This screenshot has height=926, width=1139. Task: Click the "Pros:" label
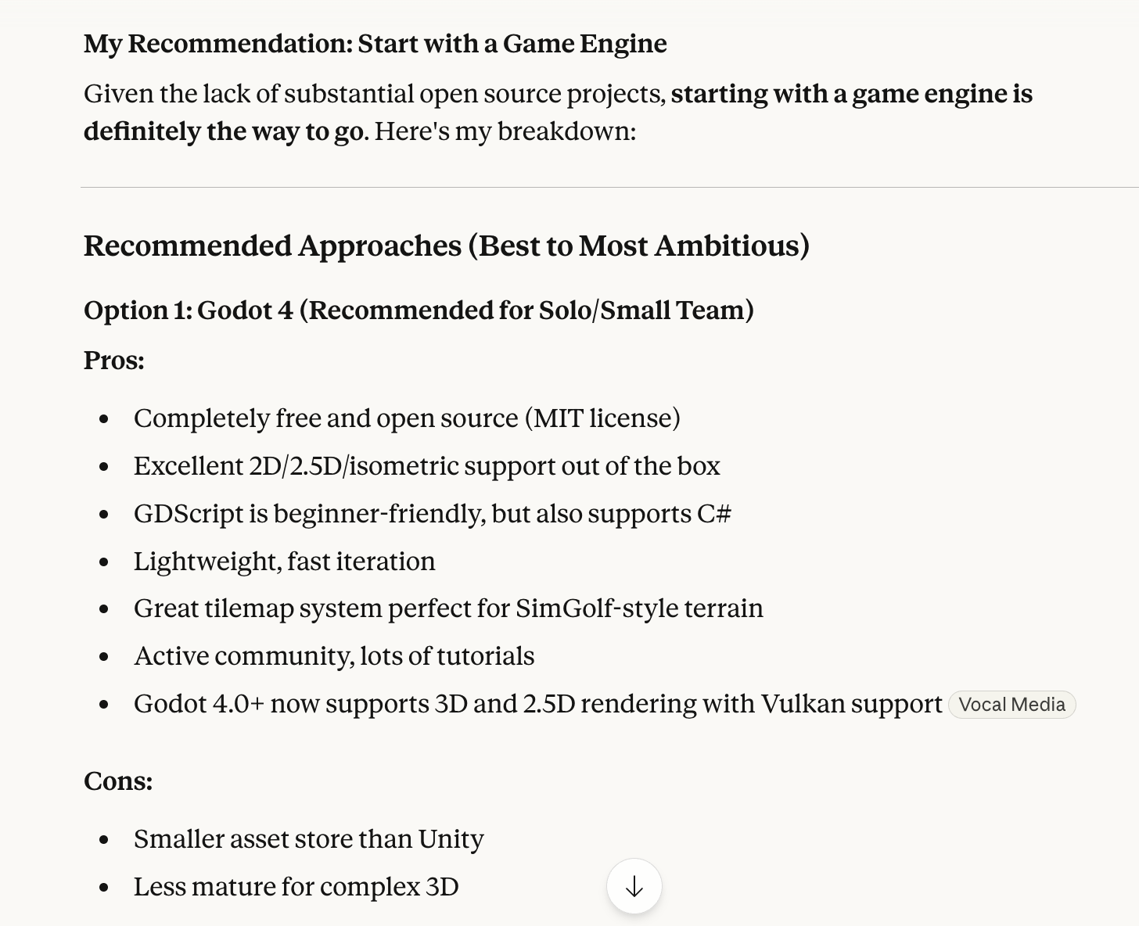click(114, 361)
